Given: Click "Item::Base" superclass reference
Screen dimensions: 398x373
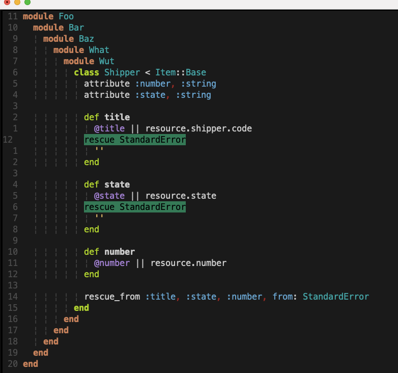Looking at the screenshot, I should click(181, 72).
